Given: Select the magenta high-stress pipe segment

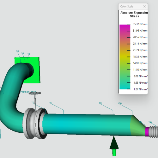Looking at the screenshot, I should pyautogui.click(x=147, y=132).
